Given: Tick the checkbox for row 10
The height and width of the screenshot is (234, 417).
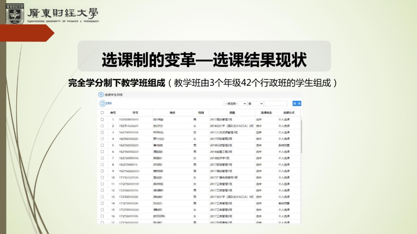Looking at the screenshot, I should 102,177.
